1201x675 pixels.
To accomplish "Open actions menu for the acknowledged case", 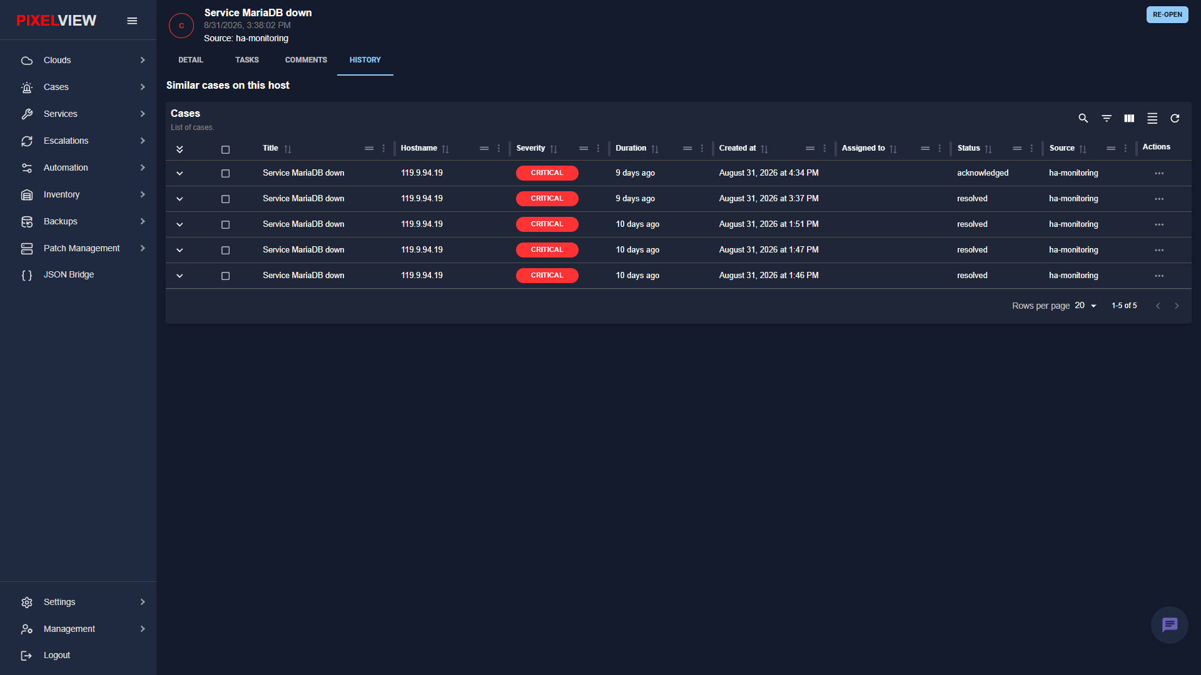I will tap(1159, 173).
